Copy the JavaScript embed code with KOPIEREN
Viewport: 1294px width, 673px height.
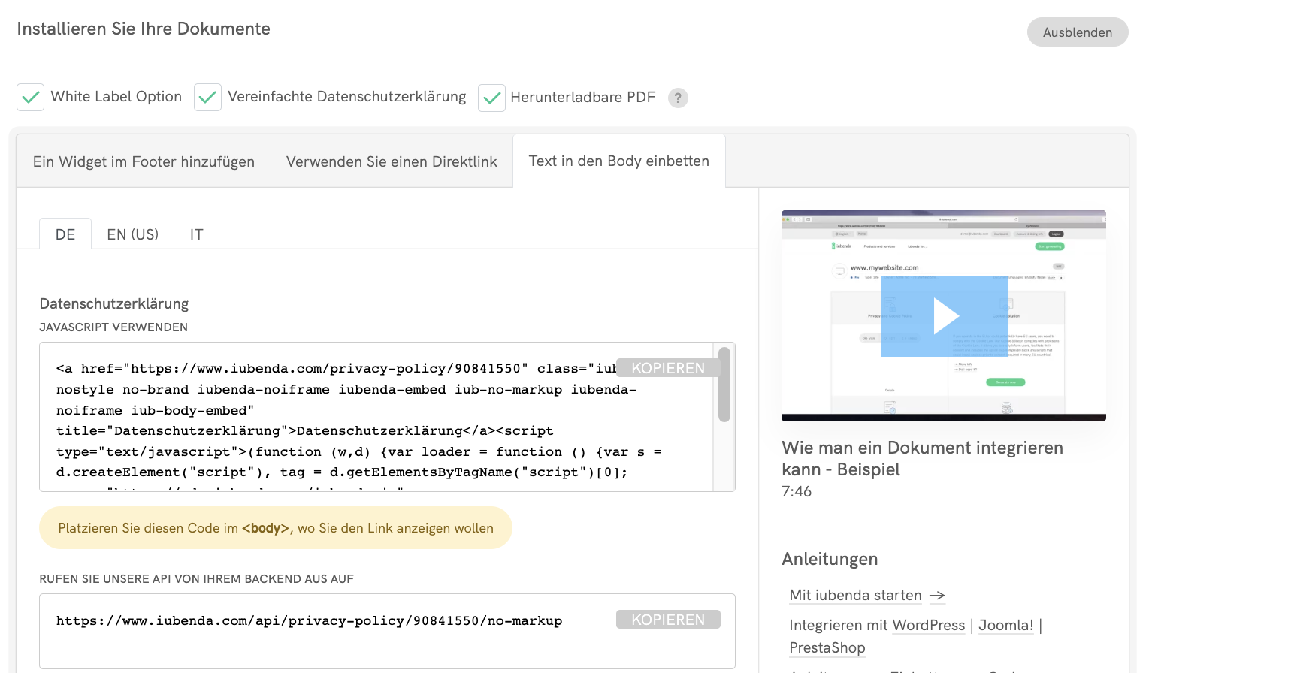(x=667, y=368)
